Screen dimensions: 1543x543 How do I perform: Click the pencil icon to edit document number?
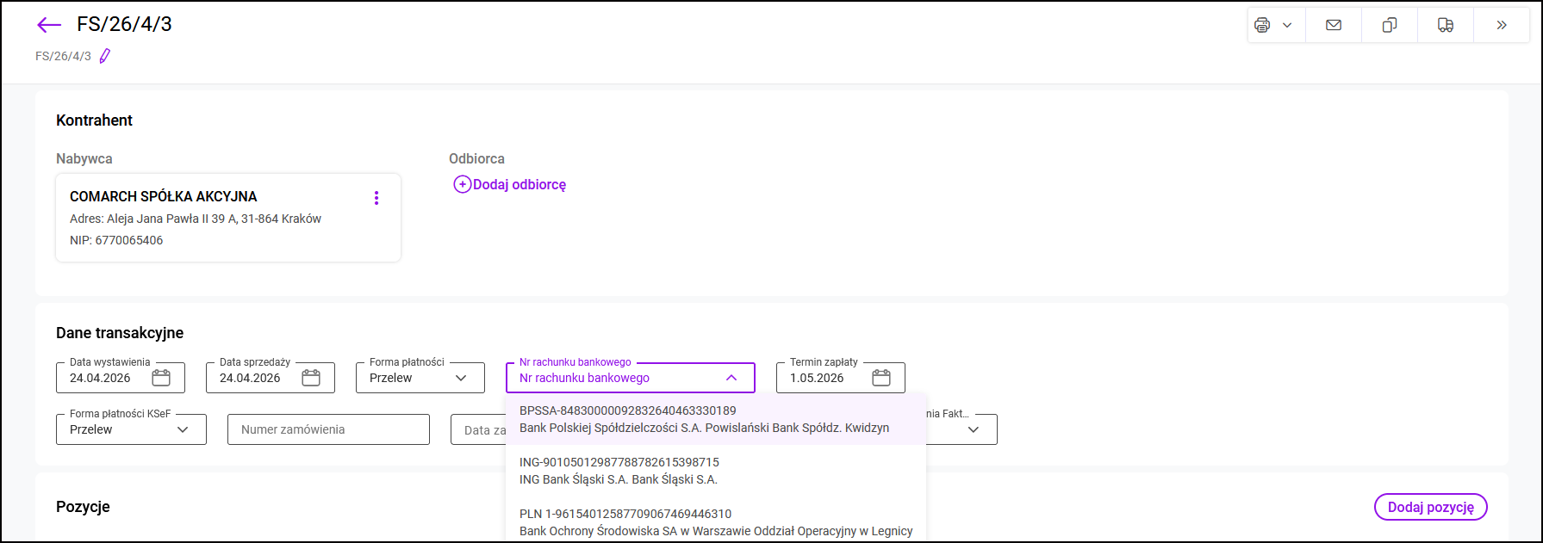(x=105, y=56)
